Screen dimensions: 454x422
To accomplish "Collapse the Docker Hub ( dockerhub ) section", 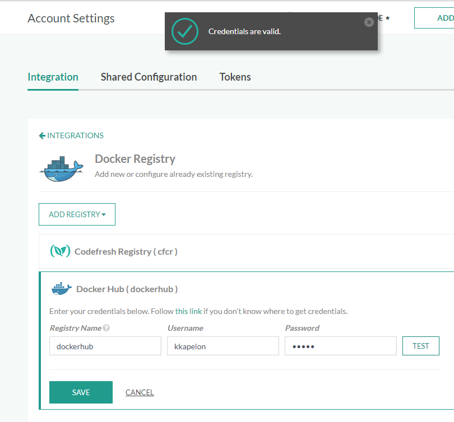I will (127, 289).
